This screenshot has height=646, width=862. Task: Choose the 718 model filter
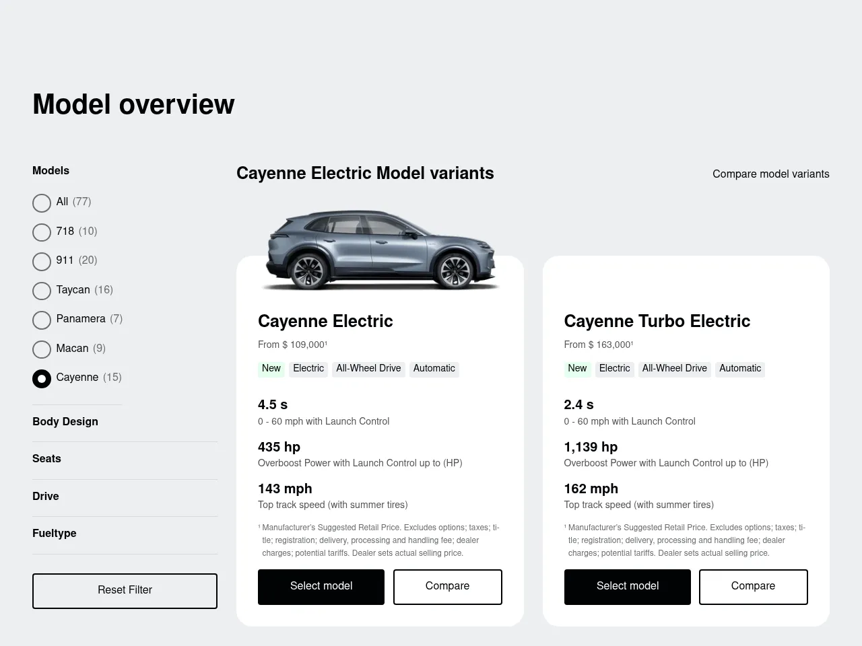(42, 232)
